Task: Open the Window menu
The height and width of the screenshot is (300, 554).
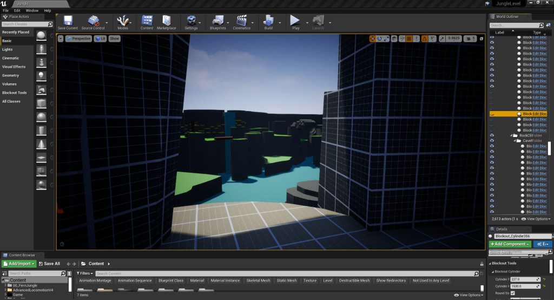Action: 32,10
